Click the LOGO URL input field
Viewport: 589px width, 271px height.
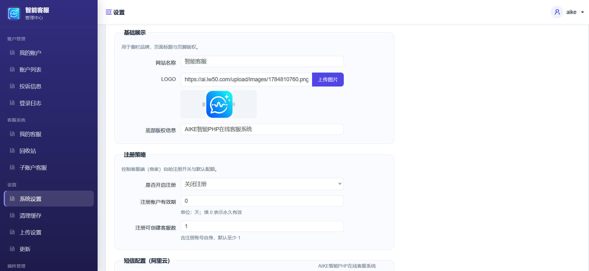click(246, 79)
